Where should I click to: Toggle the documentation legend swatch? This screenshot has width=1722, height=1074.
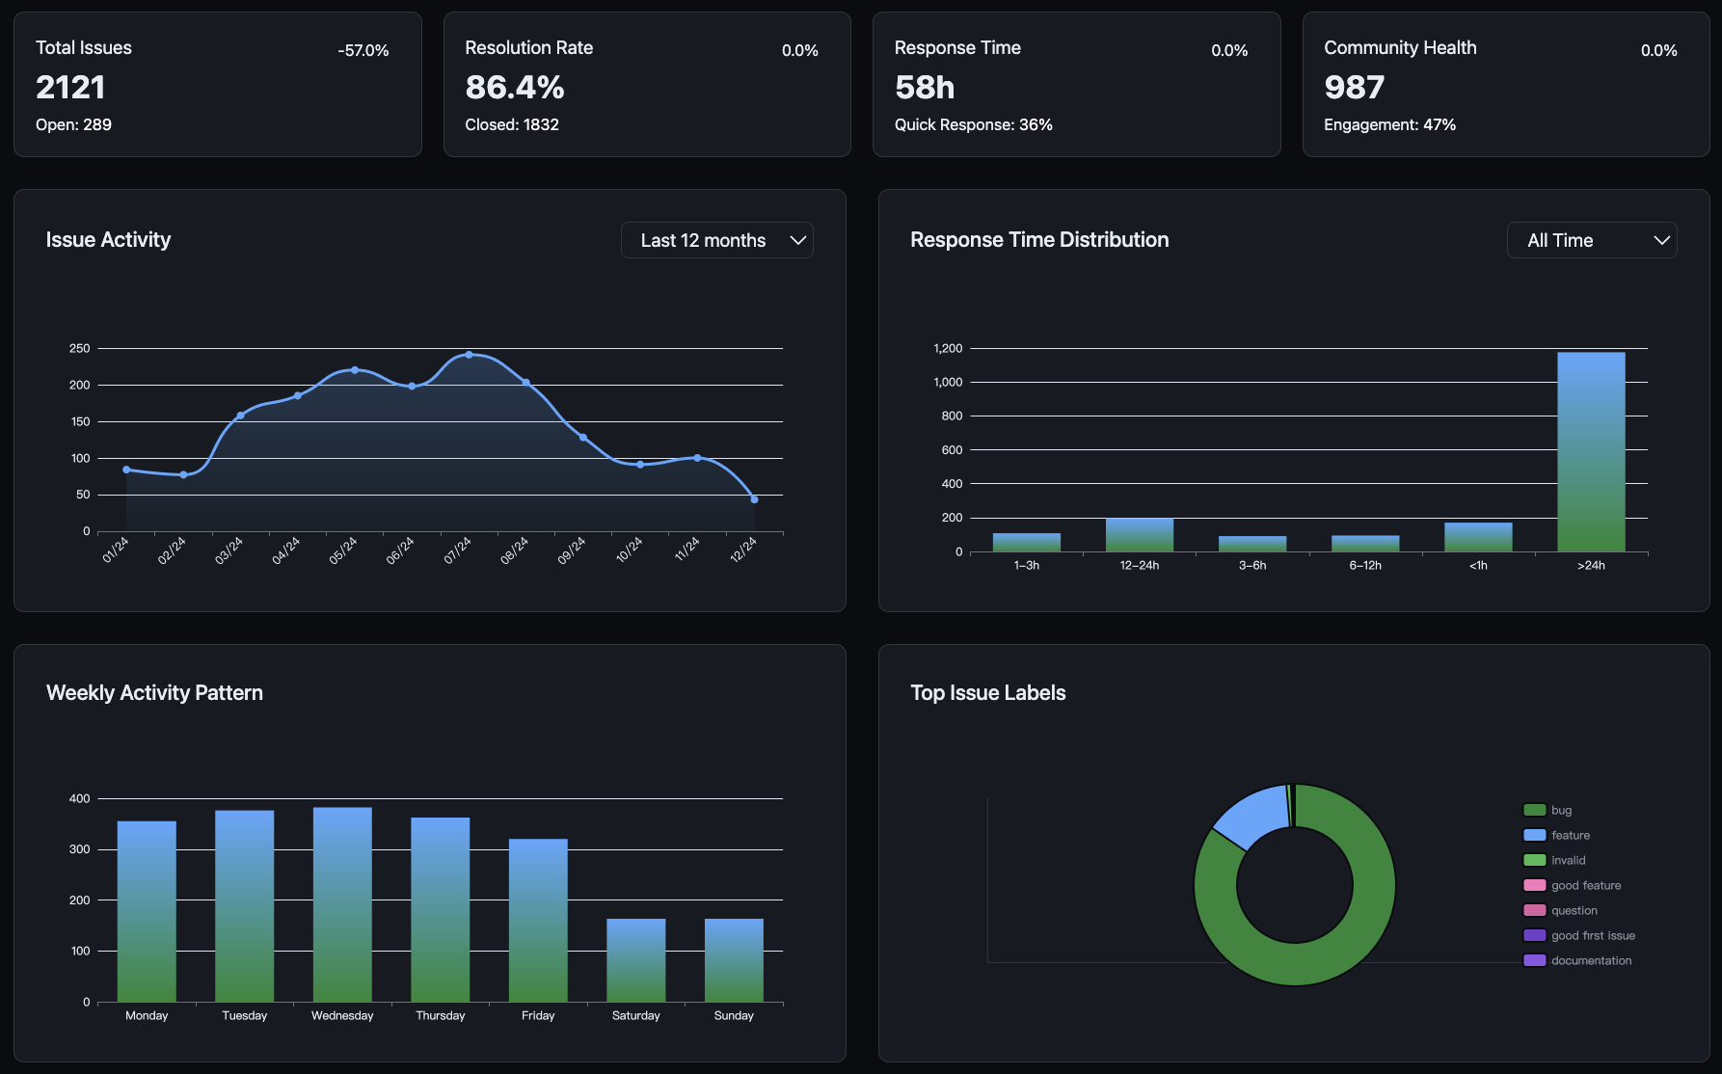coord(1534,960)
